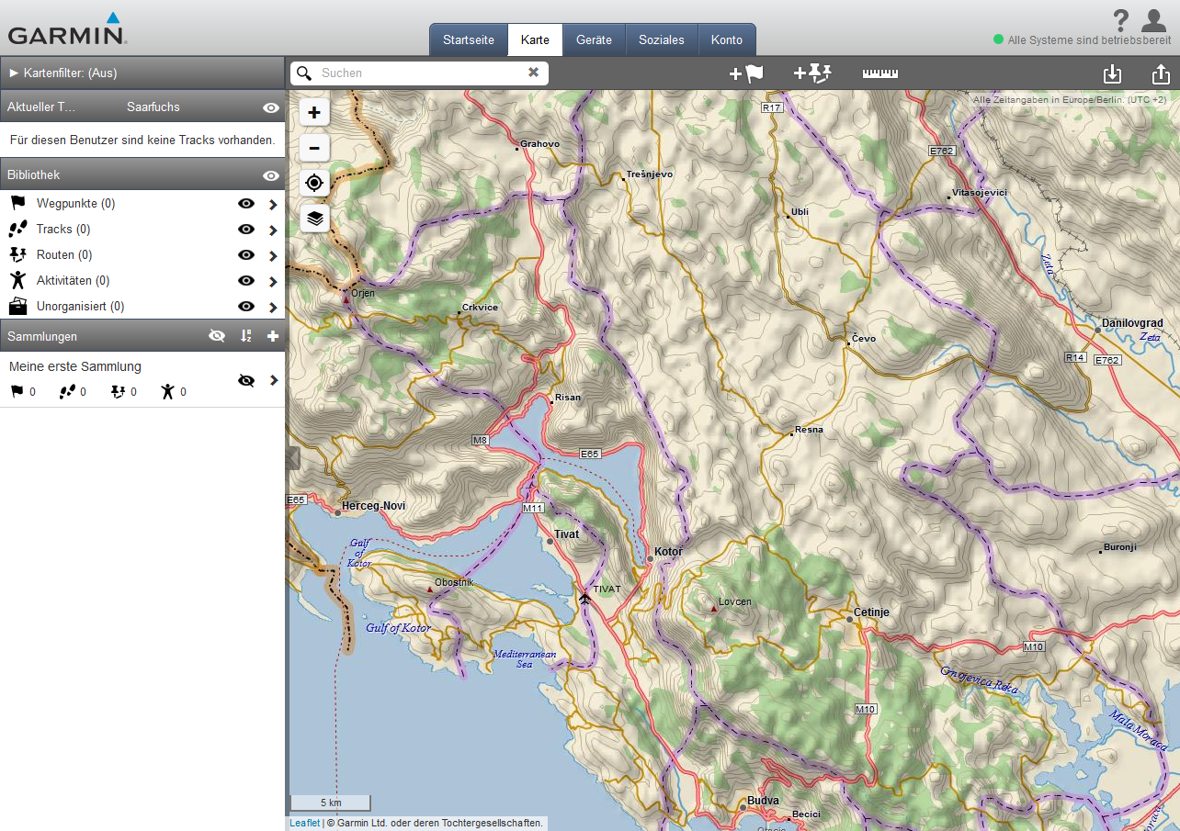Expand the Routen list arrow
1180x831 pixels.
pyautogui.click(x=272, y=255)
